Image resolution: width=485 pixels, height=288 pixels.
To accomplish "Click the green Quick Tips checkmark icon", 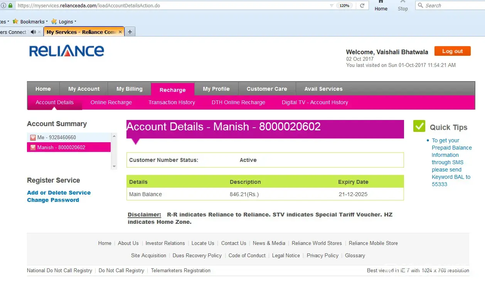I will click(419, 126).
